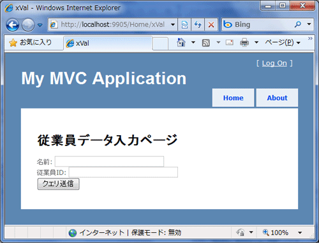Minimize the Internet Explorer window
Image resolution: width=319 pixels, height=243 pixels.
tap(268, 6)
